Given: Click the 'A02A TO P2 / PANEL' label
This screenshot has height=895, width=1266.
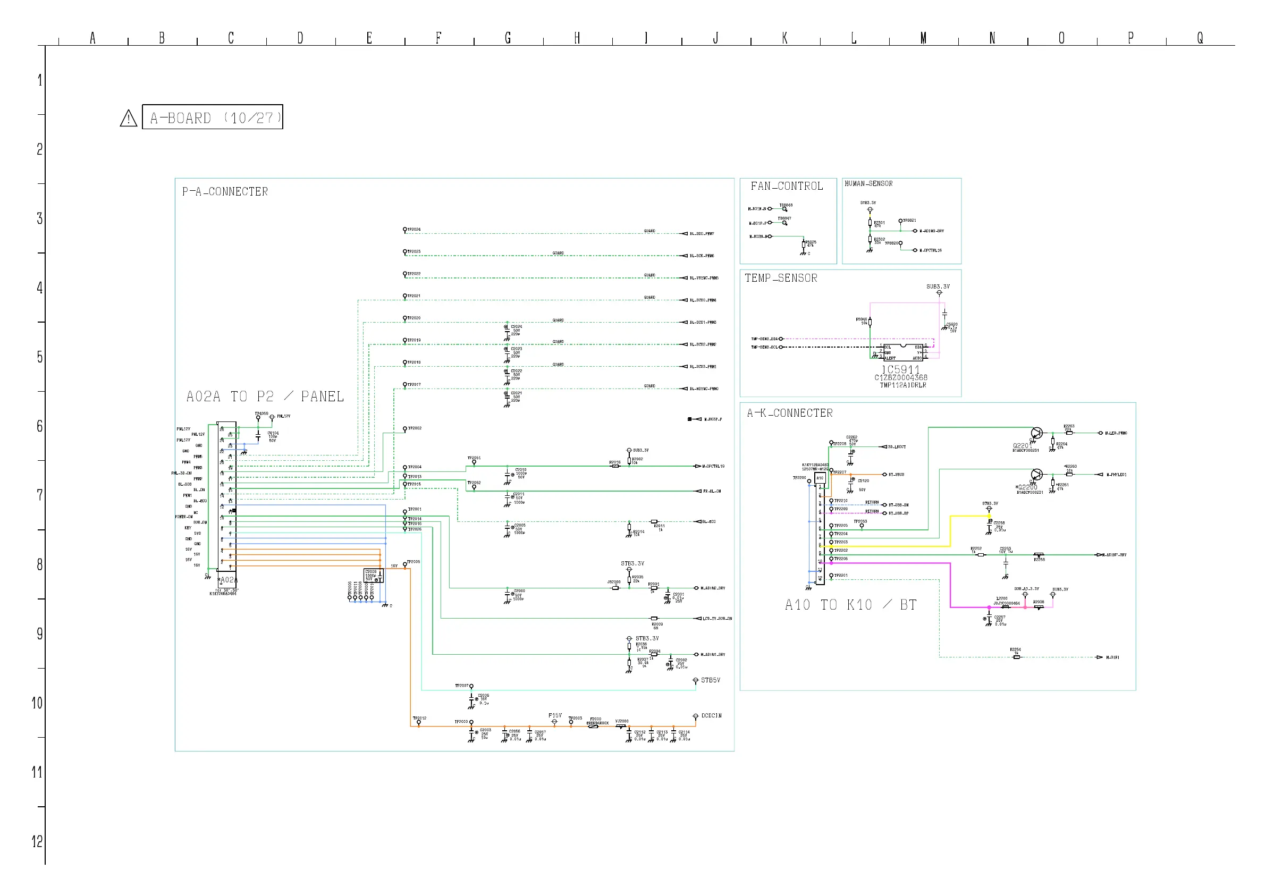Looking at the screenshot, I should click(x=265, y=396).
